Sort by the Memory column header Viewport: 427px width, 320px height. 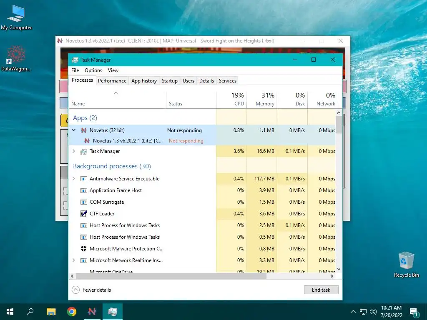pos(262,99)
